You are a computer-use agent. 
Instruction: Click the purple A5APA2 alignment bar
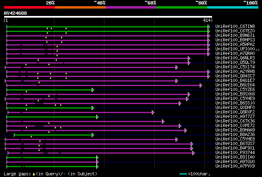point(107,45)
